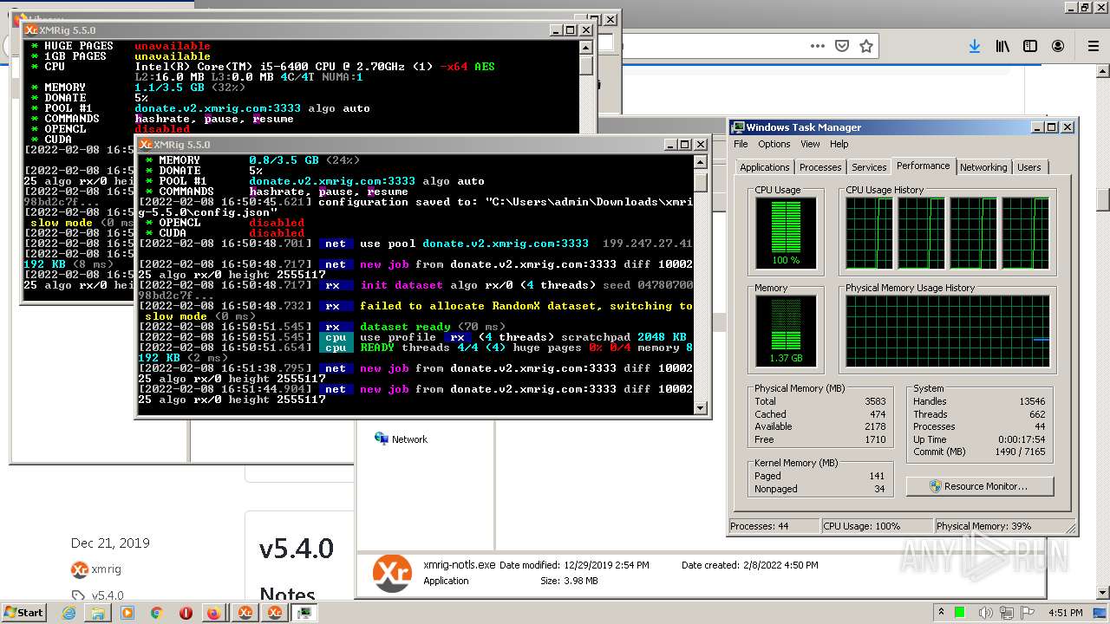The image size is (1110, 624).
Task: Click 'Processes: 44' status bar entry
Action: pyautogui.click(x=760, y=526)
